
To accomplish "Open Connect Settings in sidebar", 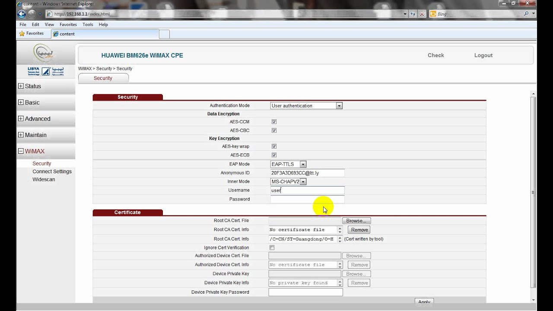I will (52, 171).
